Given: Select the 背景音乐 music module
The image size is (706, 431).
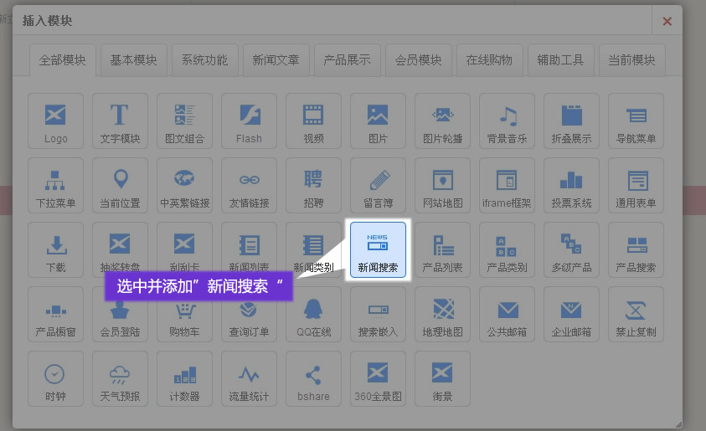Looking at the screenshot, I should 507,121.
